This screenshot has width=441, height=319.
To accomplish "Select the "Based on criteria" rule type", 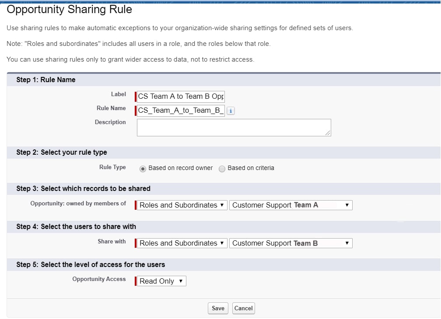I will click(222, 169).
